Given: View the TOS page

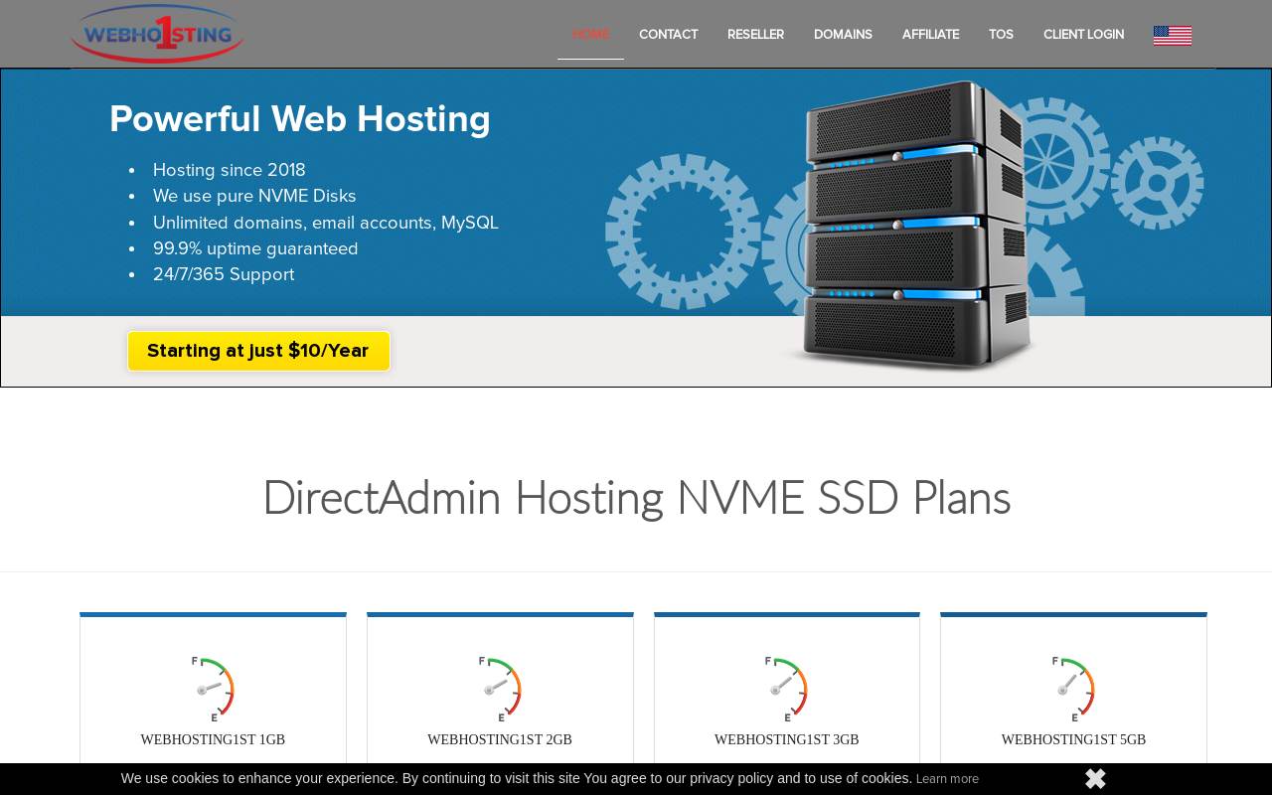Looking at the screenshot, I should pos(1001,35).
